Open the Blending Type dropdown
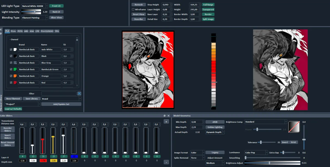 tap(35, 18)
